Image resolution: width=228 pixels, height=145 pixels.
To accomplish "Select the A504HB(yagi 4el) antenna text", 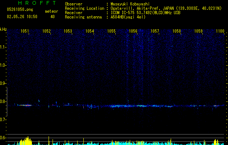I will [128, 17].
